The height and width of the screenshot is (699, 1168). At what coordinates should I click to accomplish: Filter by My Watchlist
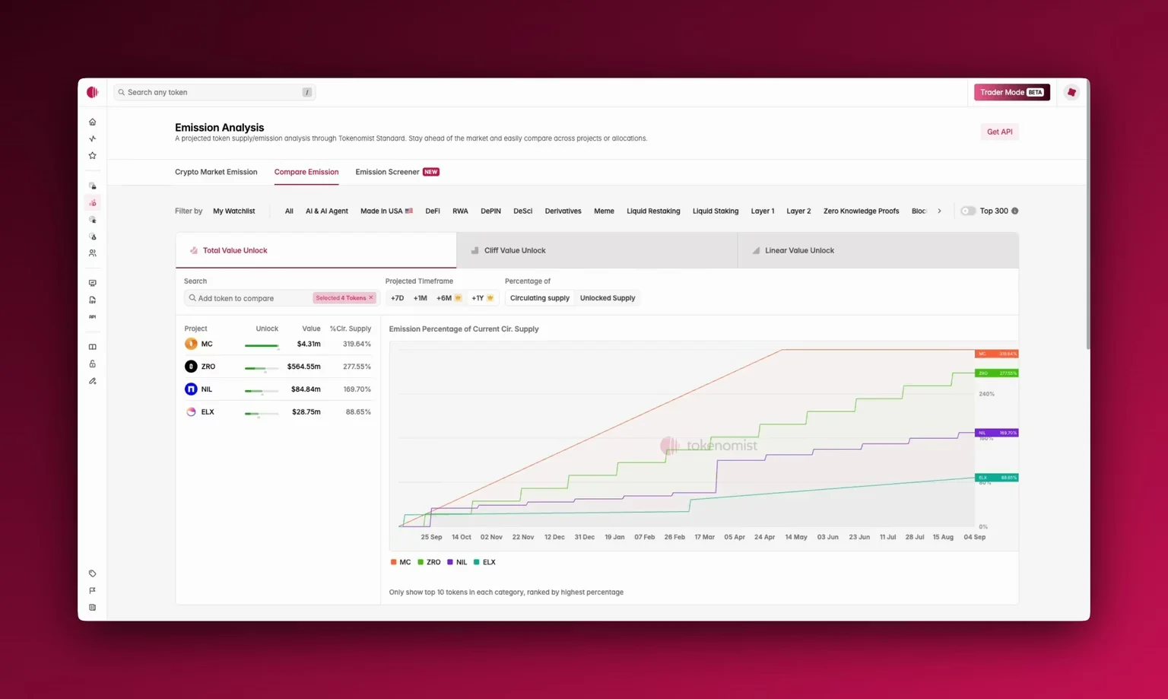pos(233,211)
